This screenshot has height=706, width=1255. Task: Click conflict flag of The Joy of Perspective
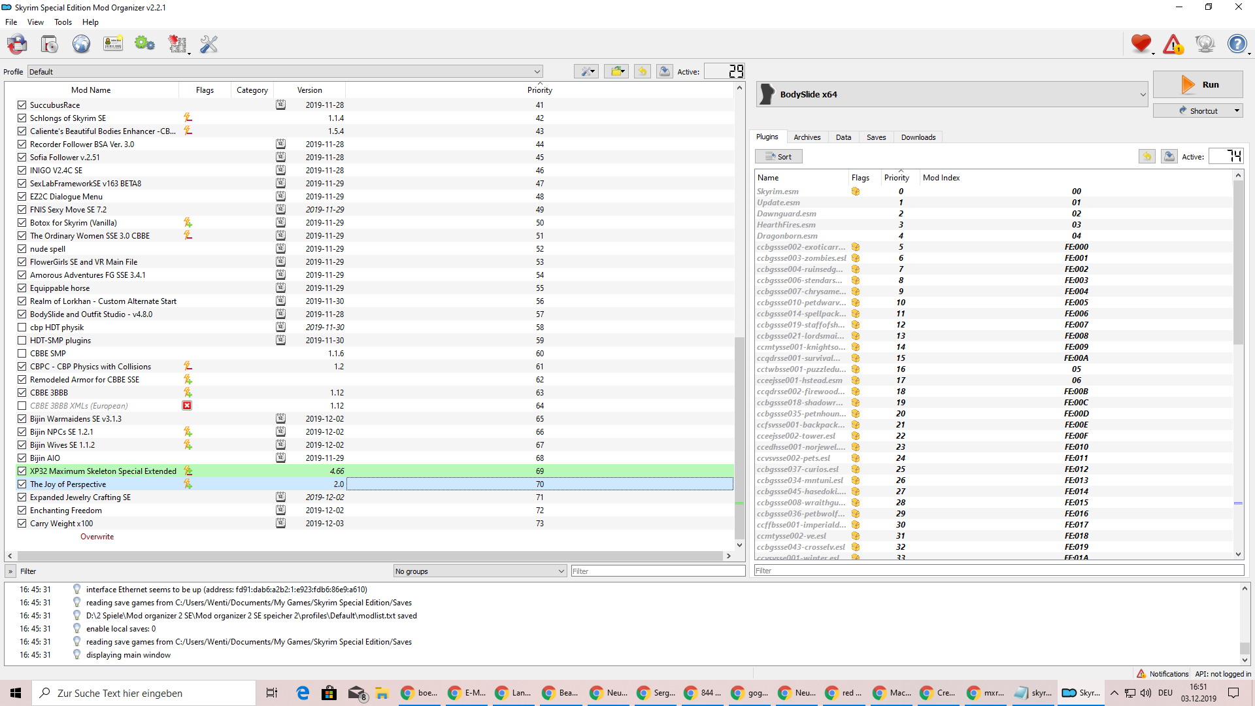point(188,484)
